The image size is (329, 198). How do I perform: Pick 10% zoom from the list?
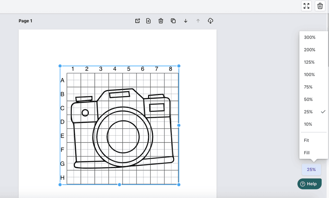point(314,124)
